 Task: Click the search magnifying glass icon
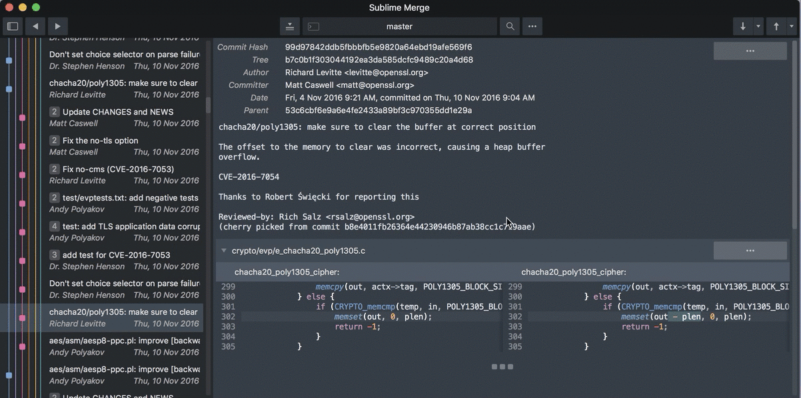[x=509, y=26]
